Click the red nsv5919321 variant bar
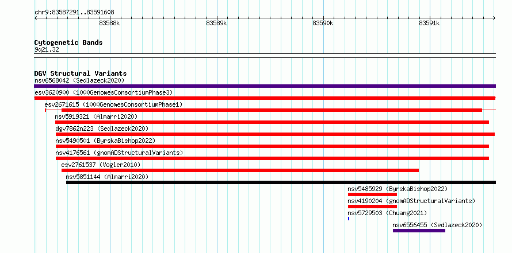The height and width of the screenshot is (253, 512). [272, 122]
